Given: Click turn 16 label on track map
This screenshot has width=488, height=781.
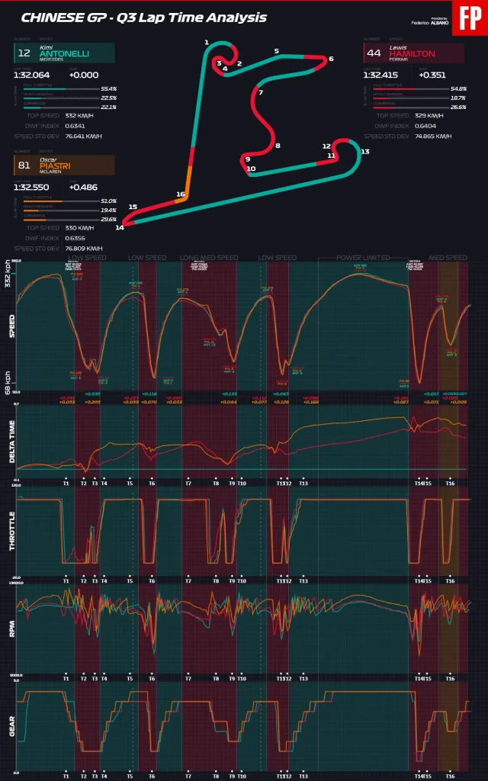Looking at the screenshot, I should coord(180,194).
